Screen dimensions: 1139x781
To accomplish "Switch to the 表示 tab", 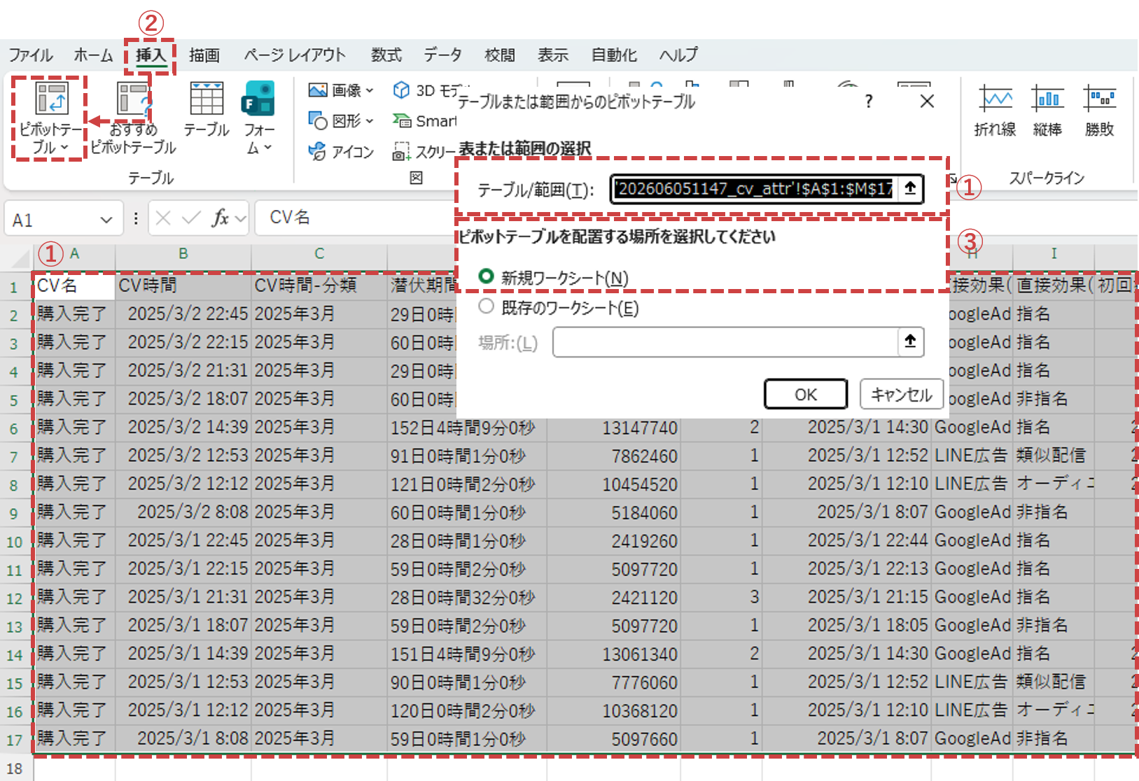I will [x=553, y=55].
